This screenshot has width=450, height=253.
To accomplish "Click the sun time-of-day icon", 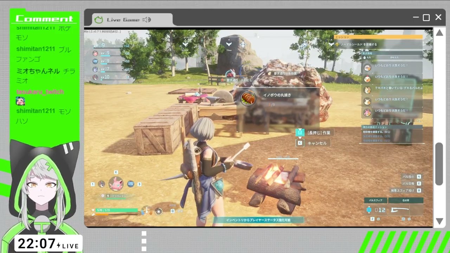I will click(159, 211).
